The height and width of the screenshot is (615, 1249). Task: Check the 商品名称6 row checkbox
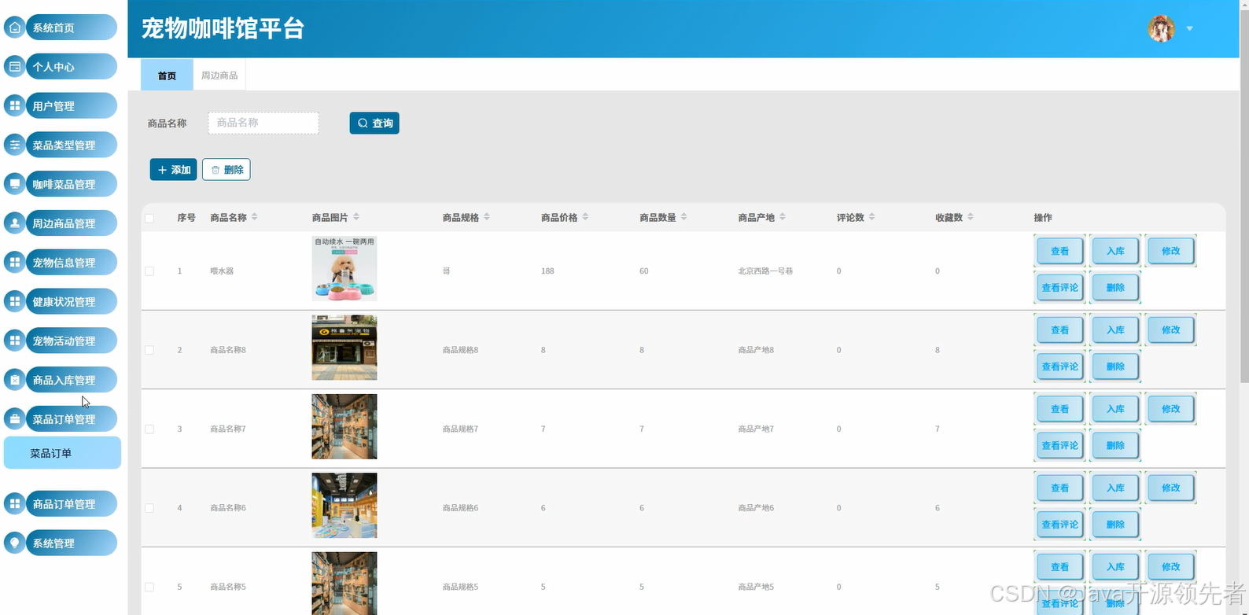click(x=149, y=508)
